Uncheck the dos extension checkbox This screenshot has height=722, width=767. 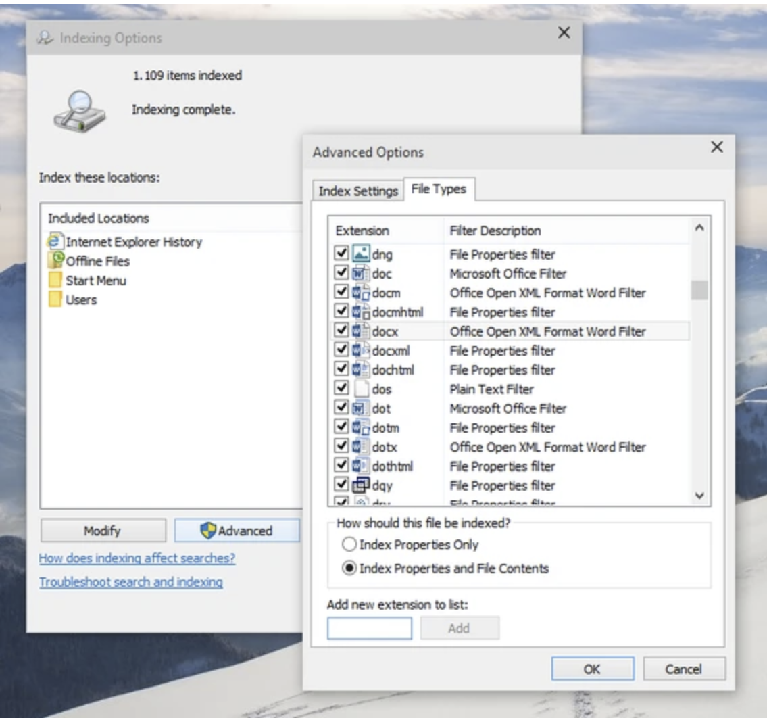[x=341, y=388]
